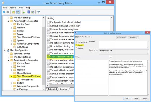Click the Back arrow toolbar icon
This screenshot has width=151, height=102.
(x=4, y=12)
